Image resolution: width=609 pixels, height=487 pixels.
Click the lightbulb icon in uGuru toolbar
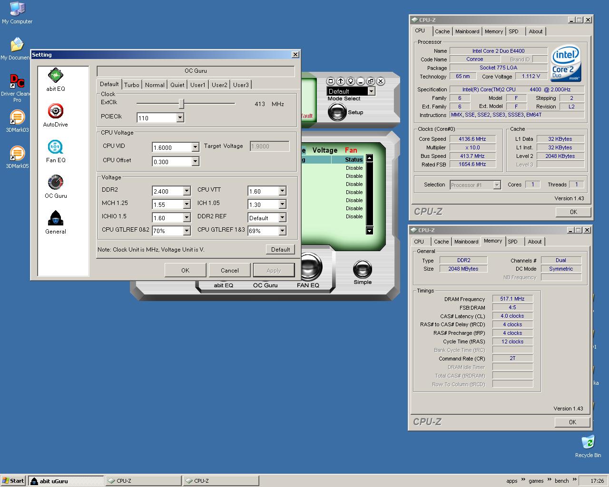[351, 81]
